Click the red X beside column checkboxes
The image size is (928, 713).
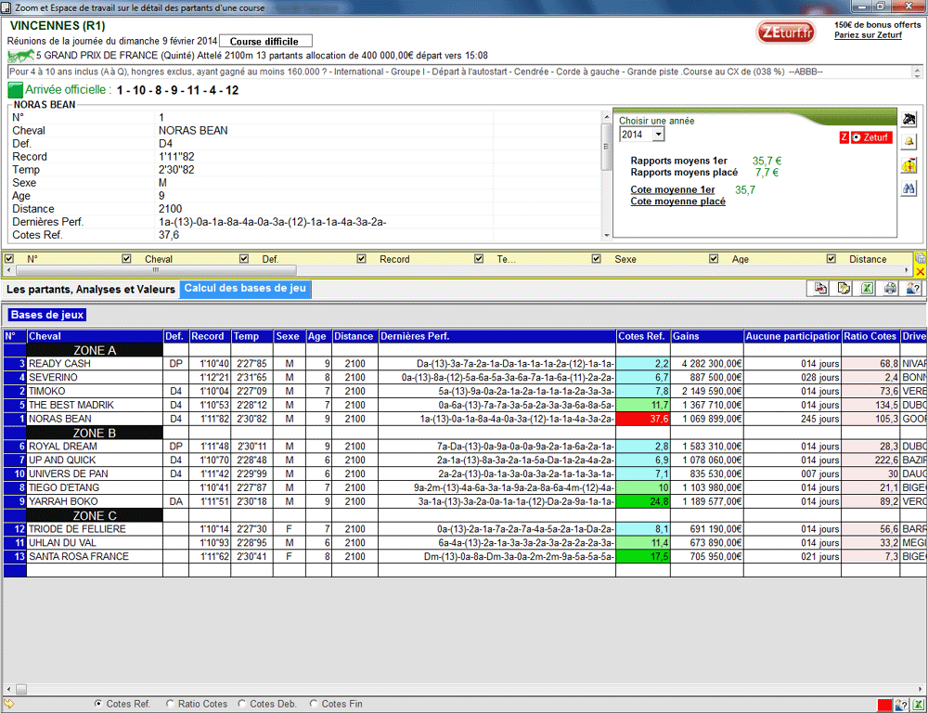tap(920, 271)
